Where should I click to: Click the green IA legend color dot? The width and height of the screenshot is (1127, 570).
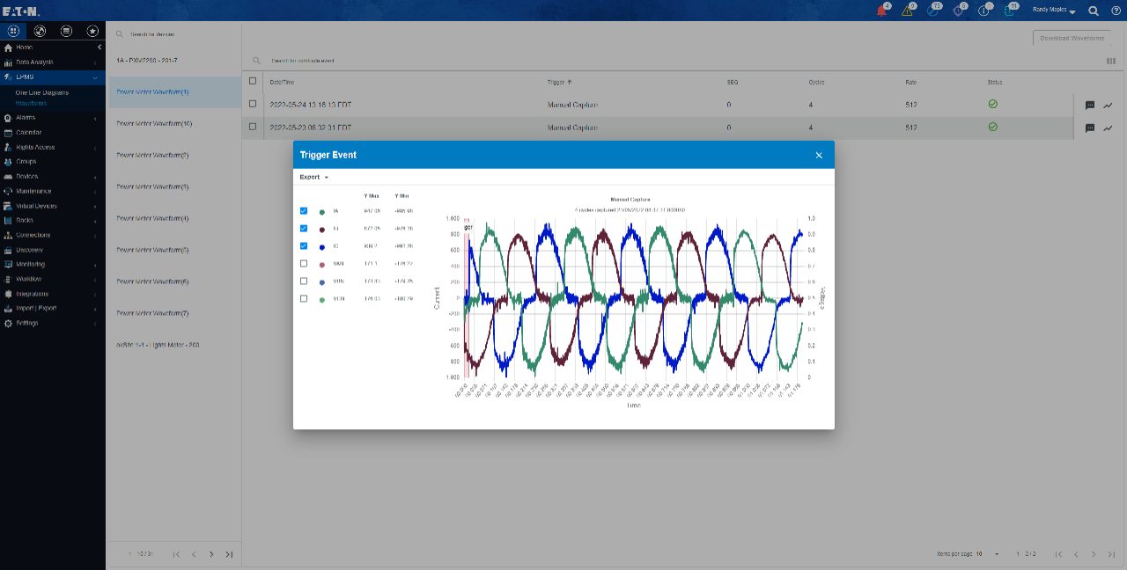(x=321, y=210)
